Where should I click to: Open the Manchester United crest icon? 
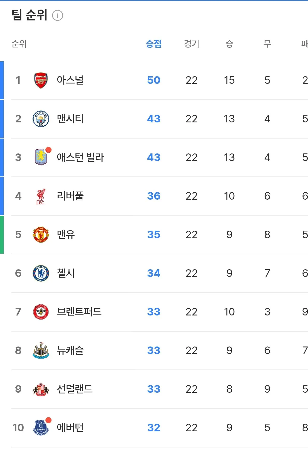click(41, 235)
